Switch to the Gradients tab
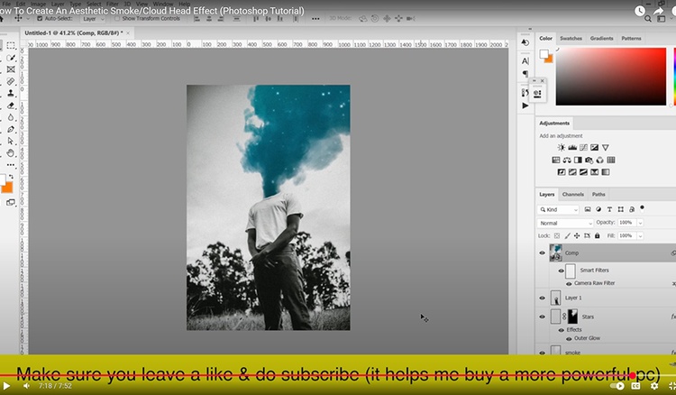676x395 pixels. coord(601,39)
